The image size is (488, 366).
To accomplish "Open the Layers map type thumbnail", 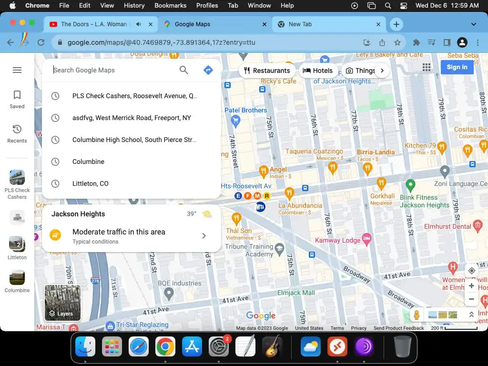I will pos(62,303).
